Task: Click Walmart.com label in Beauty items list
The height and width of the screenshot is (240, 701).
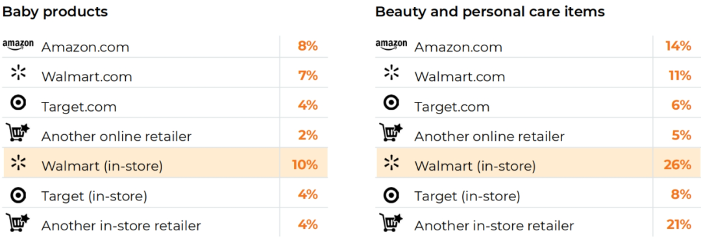Action: tap(460, 77)
